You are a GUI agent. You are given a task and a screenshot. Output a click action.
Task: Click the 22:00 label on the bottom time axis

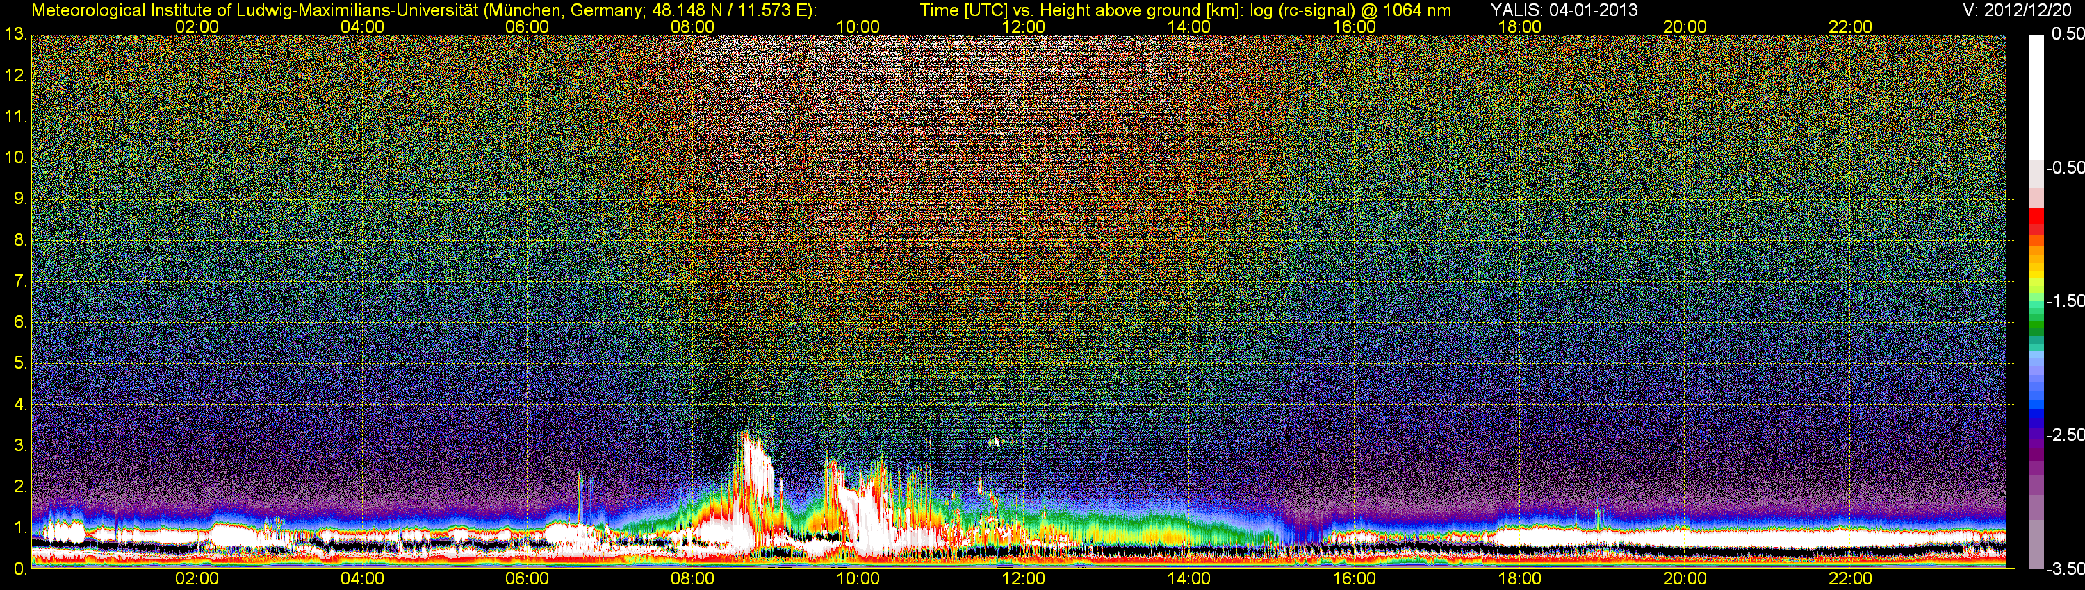click(1850, 579)
